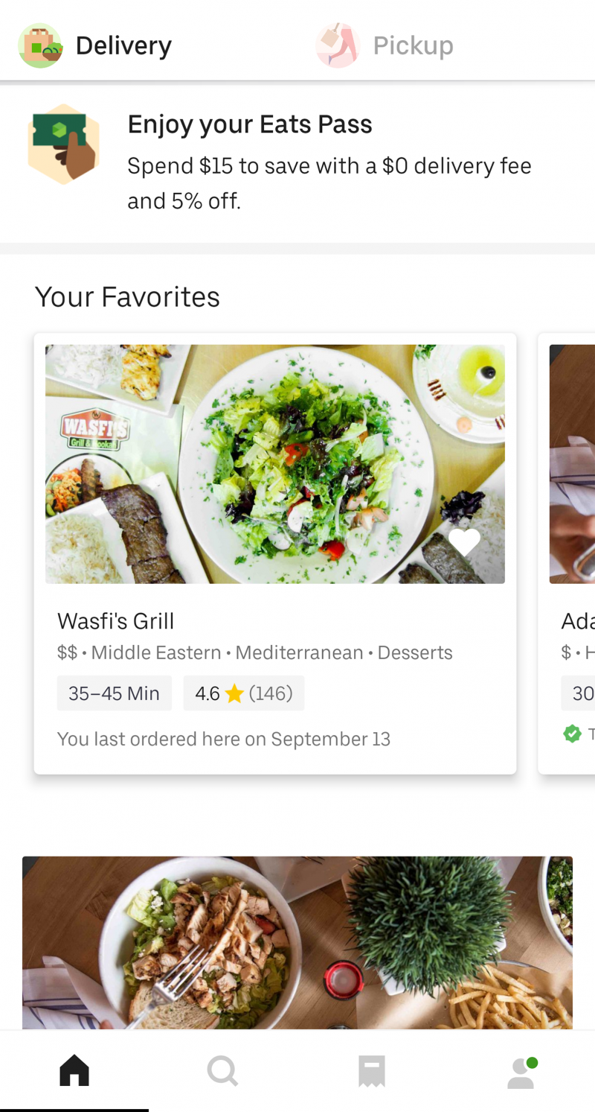Unfavorite Wasfi's Grill using the heart
This screenshot has height=1112, width=595.
click(x=464, y=541)
